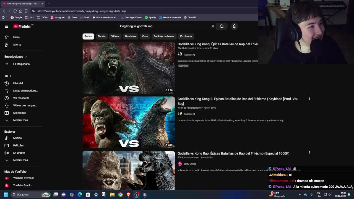The width and height of the screenshot is (354, 199).
Task: Open the browser home page
Action: 20,11
